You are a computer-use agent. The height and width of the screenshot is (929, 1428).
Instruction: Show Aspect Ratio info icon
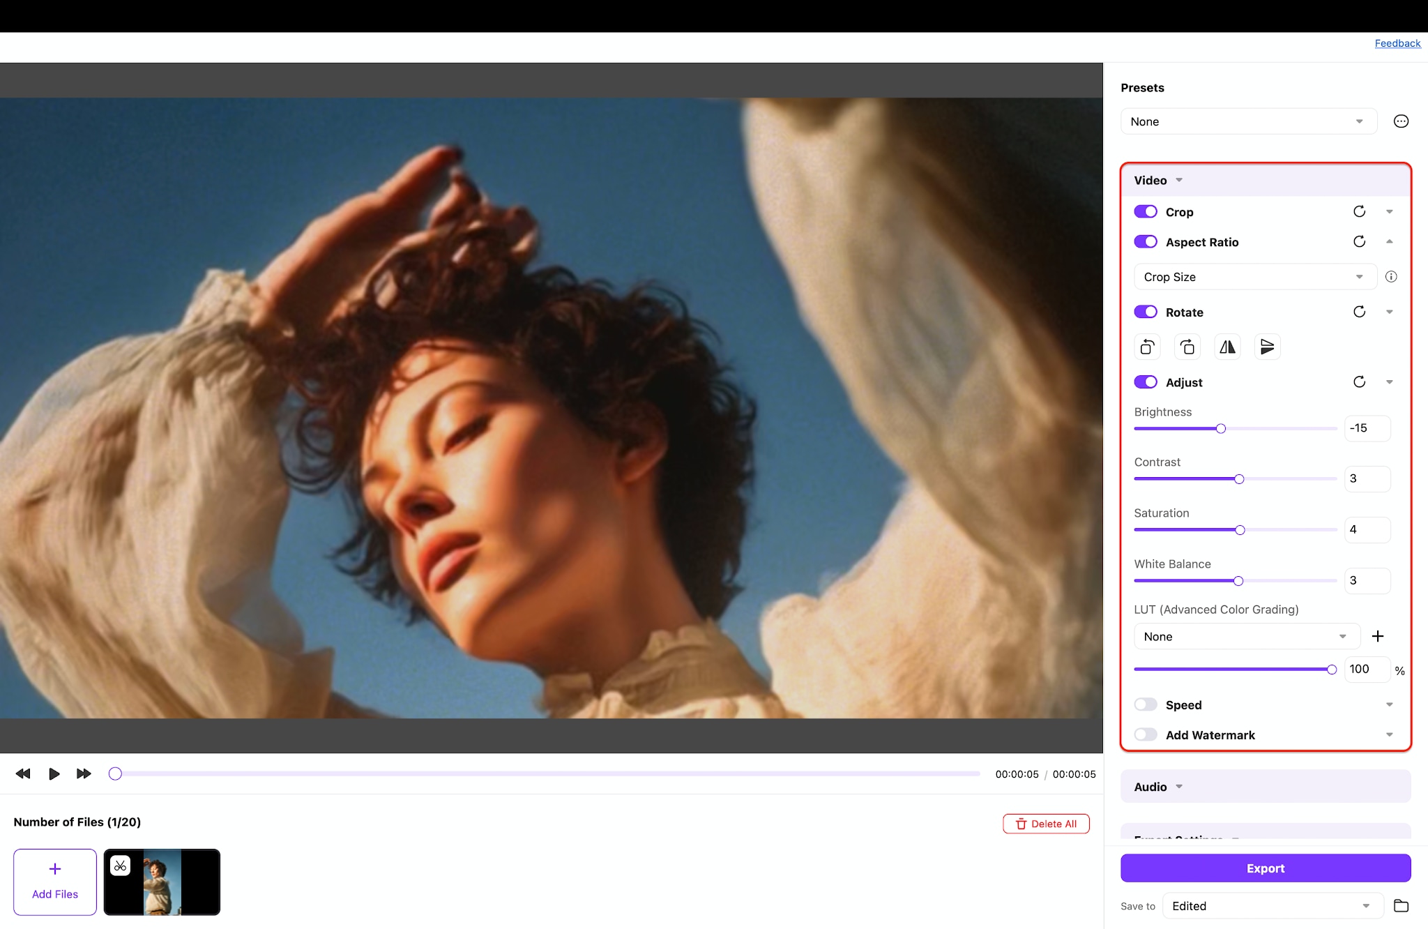pos(1391,277)
